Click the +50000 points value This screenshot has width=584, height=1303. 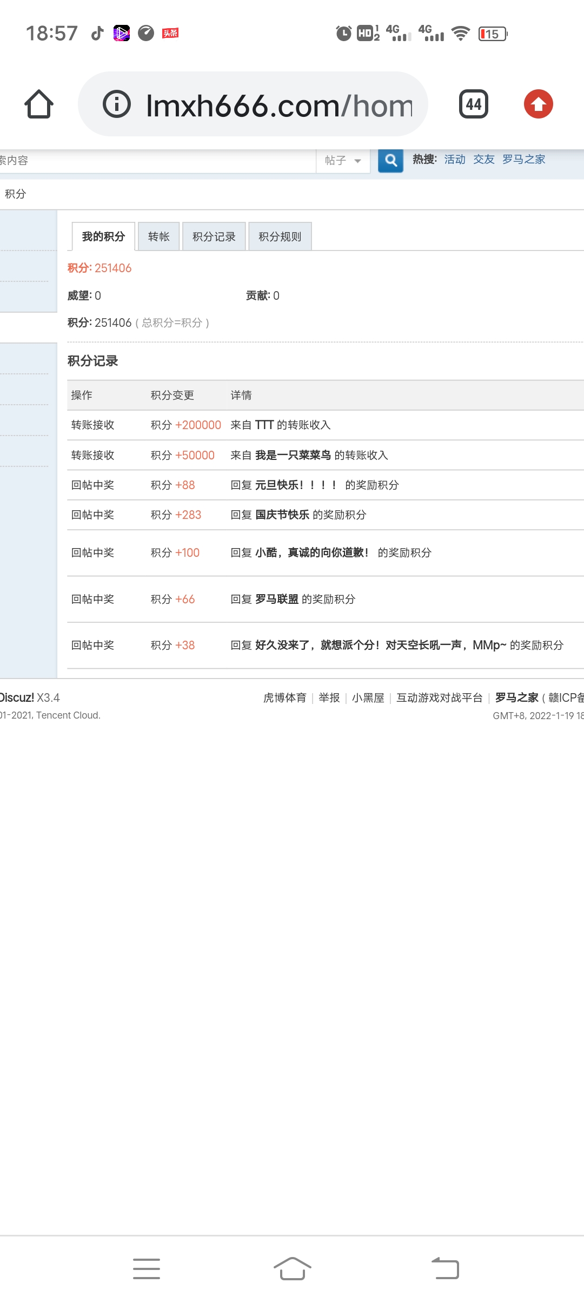click(x=195, y=456)
